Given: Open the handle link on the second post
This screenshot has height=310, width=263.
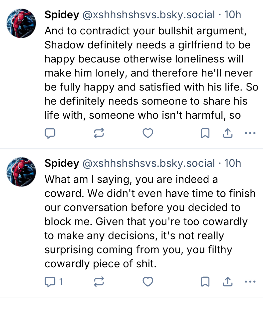Looking at the screenshot, I should (x=149, y=163).
